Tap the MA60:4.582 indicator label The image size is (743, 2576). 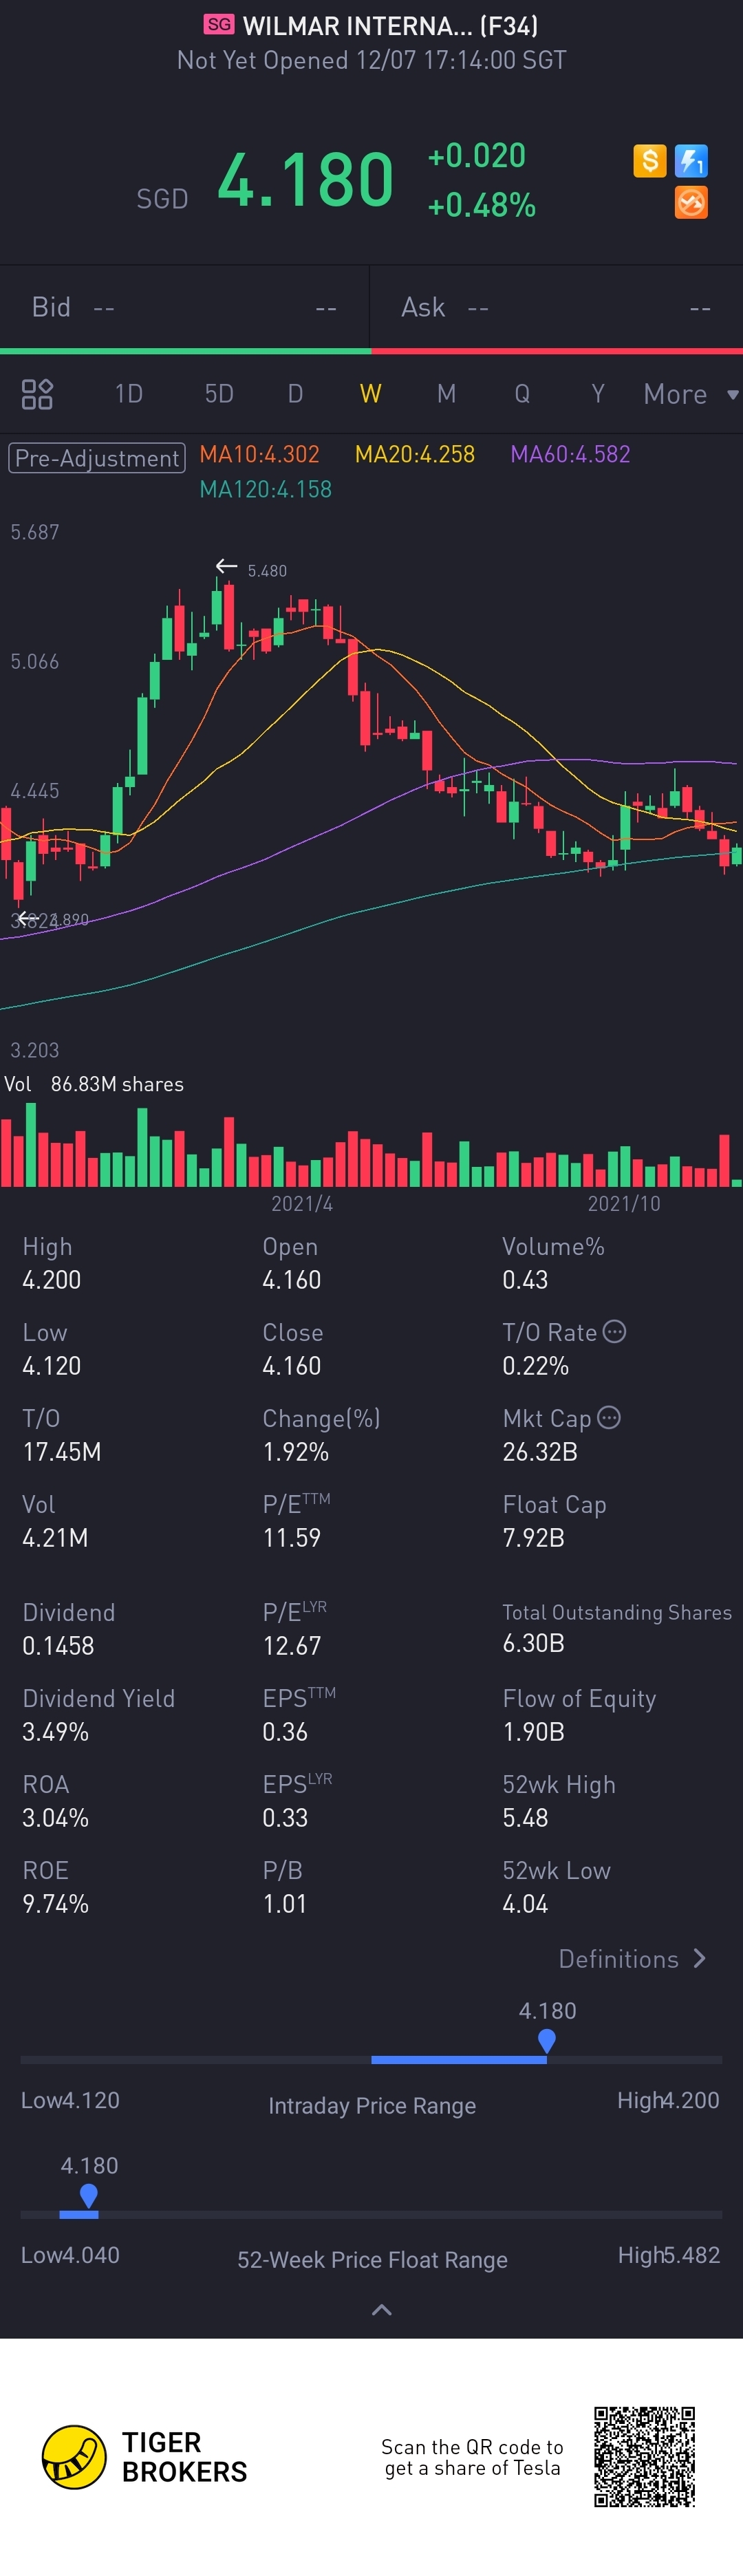(x=570, y=454)
